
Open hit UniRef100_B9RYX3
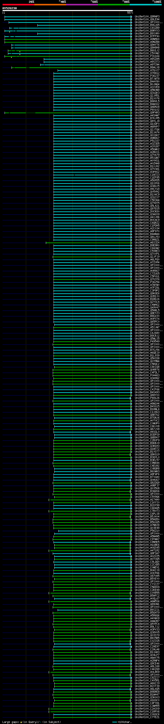[147, 31]
